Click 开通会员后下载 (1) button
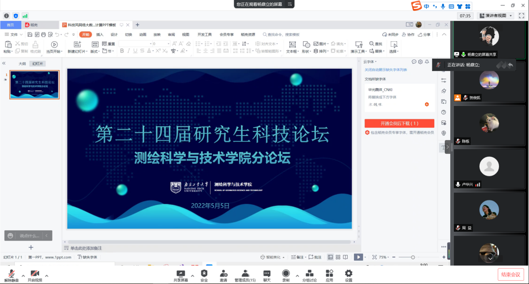Screen dimensions: 529x284 coord(399,123)
